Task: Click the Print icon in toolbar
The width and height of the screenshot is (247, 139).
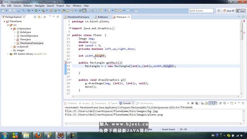Action: [19, 10]
